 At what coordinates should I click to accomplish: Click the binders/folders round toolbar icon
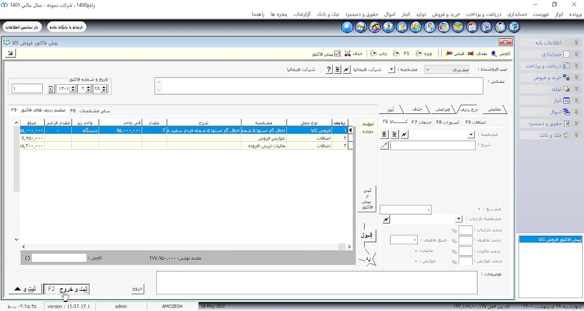[x=500, y=27]
